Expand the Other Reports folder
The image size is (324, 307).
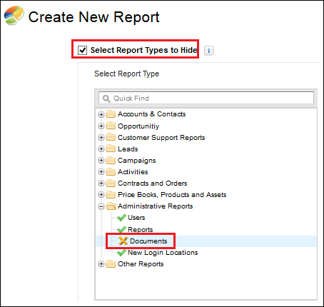coord(101,263)
